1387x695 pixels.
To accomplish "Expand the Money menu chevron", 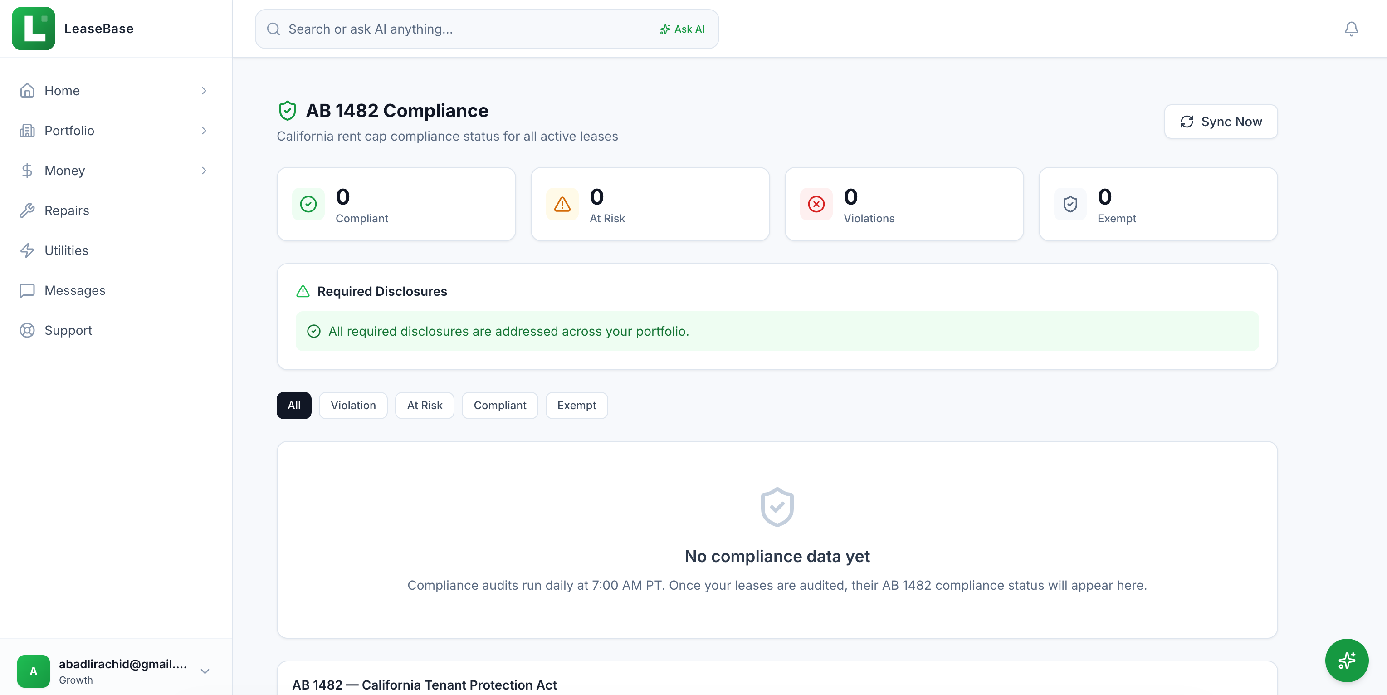I will point(204,170).
